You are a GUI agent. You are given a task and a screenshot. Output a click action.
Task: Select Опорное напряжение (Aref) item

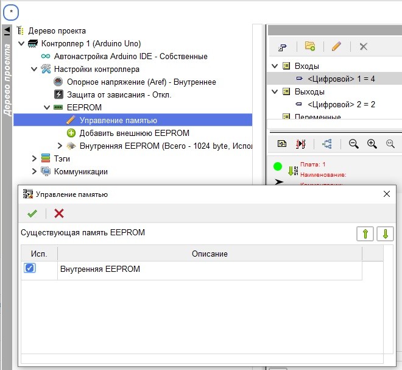pos(141,82)
